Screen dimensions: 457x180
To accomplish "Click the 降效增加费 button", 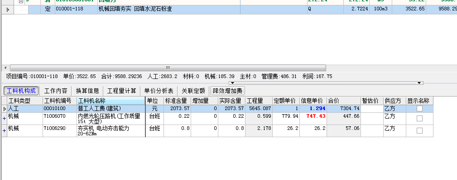I will point(228,91).
